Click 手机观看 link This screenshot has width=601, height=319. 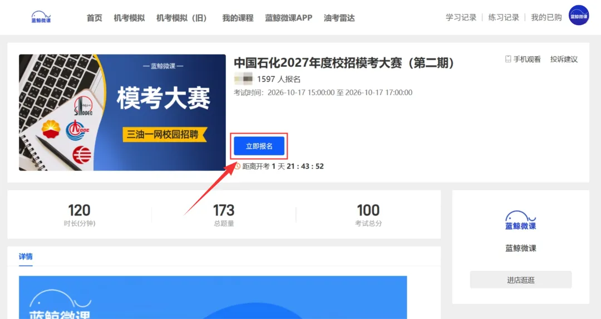click(527, 59)
